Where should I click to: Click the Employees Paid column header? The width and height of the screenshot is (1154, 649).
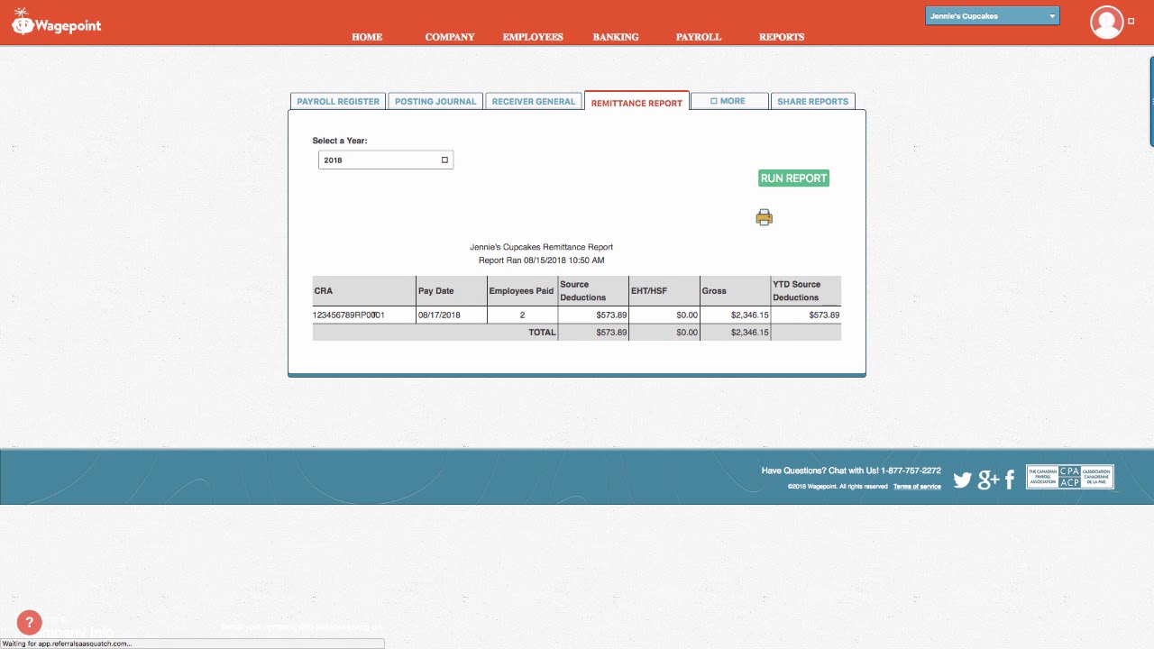click(522, 291)
